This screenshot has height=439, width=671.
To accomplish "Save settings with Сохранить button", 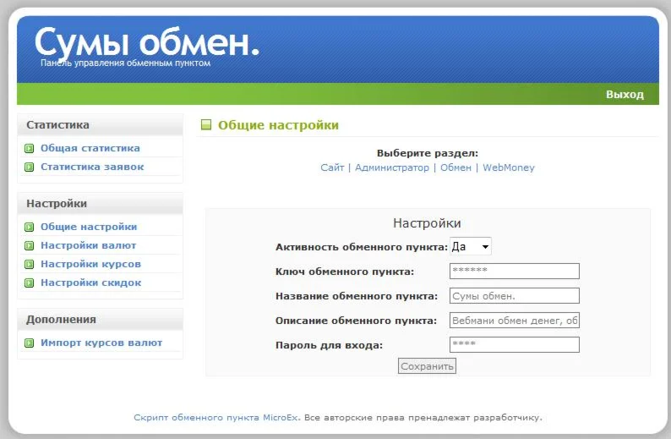I will [427, 366].
